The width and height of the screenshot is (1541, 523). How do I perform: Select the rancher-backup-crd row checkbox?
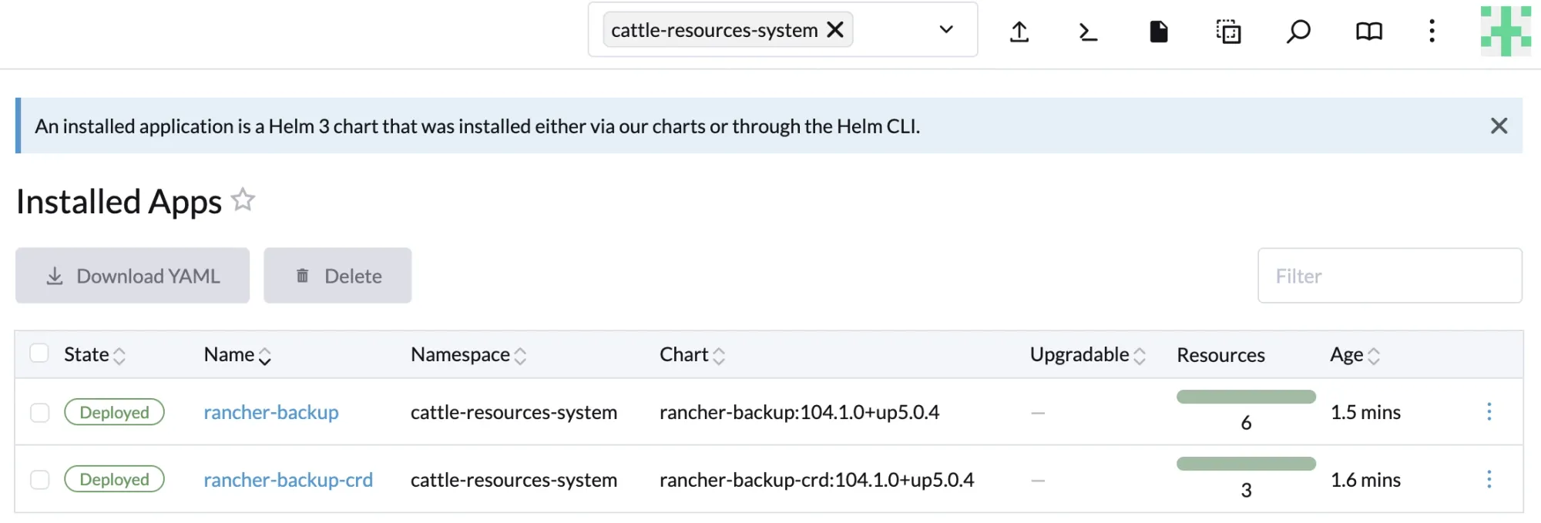click(40, 480)
